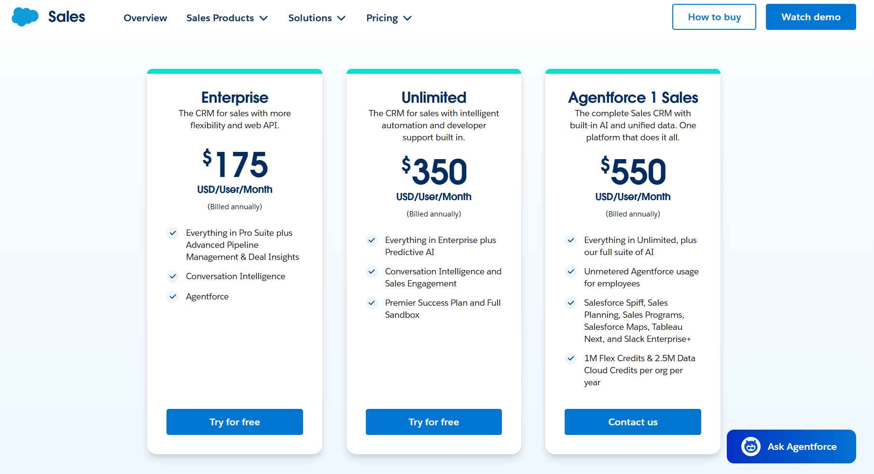Select Overview in the navigation bar

coord(145,18)
